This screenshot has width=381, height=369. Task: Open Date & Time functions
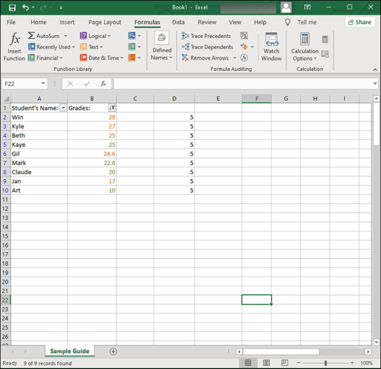coord(102,58)
